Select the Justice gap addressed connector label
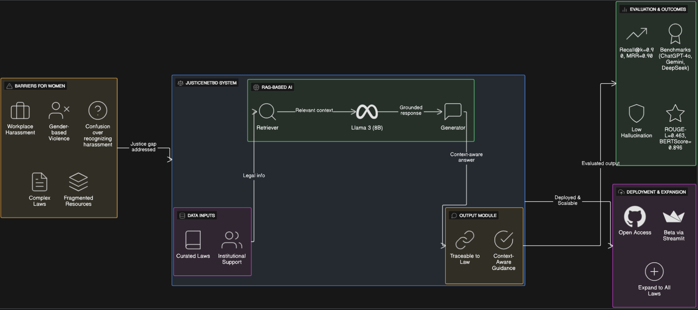Screen dimensions: 698x310 (143, 147)
